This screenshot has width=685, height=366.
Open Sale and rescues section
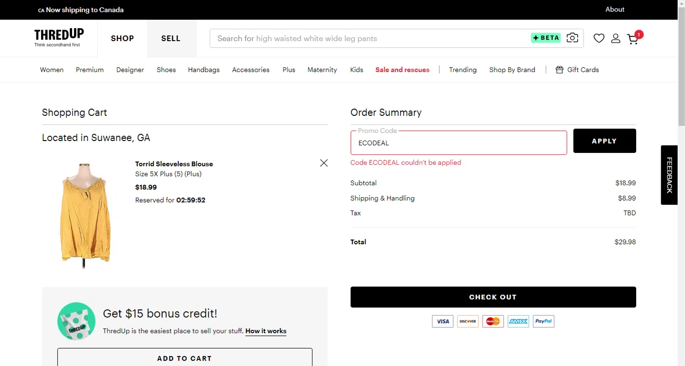(x=402, y=70)
